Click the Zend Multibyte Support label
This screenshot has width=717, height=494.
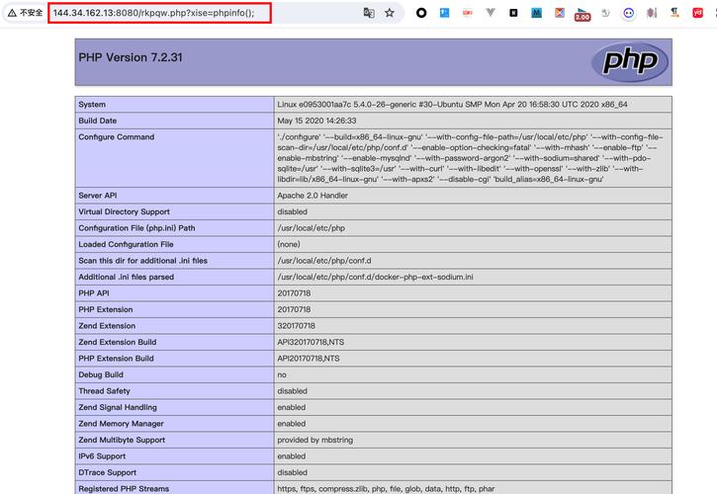click(x=122, y=440)
